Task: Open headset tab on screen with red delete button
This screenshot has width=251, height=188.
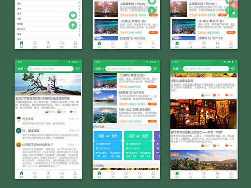Action: [218, 43]
